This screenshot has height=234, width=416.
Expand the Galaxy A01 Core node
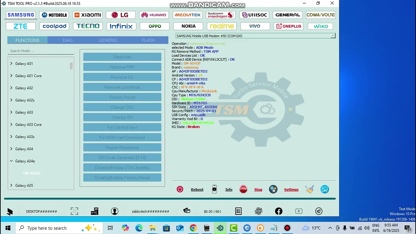pyautogui.click(x=11, y=76)
